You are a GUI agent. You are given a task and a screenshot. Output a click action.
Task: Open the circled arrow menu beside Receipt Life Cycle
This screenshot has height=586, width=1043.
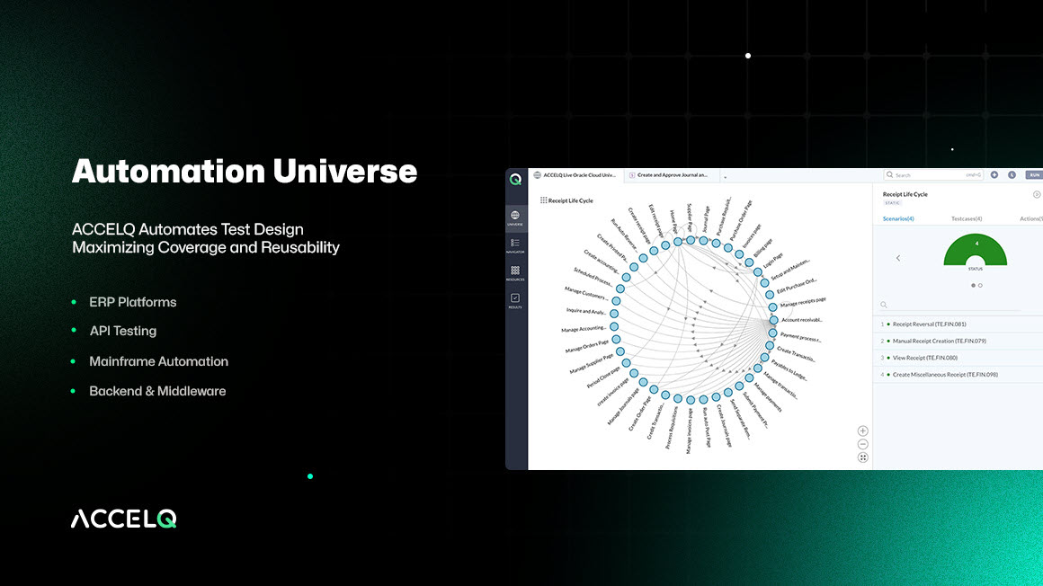coord(1036,192)
